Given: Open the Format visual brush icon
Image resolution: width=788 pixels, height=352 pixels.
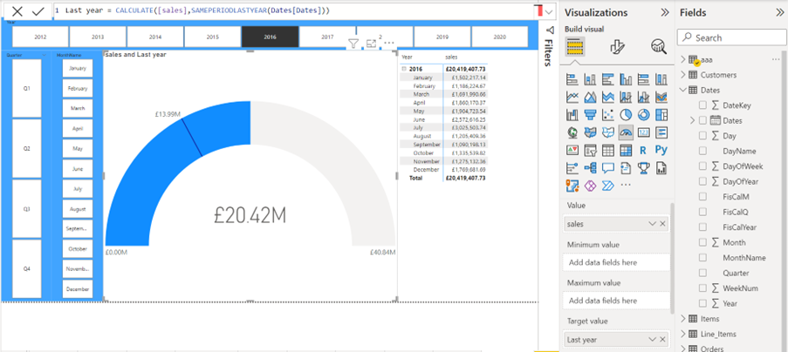Looking at the screenshot, I should pyautogui.click(x=617, y=47).
